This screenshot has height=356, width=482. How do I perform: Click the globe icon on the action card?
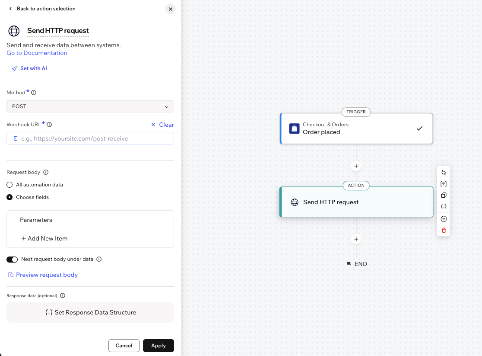(x=295, y=202)
